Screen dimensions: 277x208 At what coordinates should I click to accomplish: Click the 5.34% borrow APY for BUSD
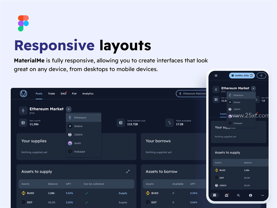coord(194,193)
